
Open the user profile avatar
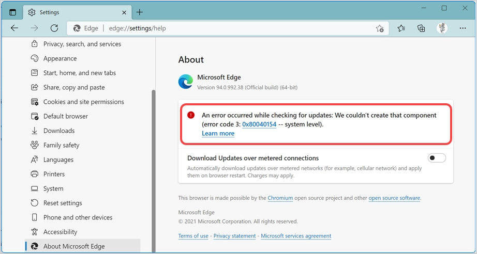click(x=442, y=28)
